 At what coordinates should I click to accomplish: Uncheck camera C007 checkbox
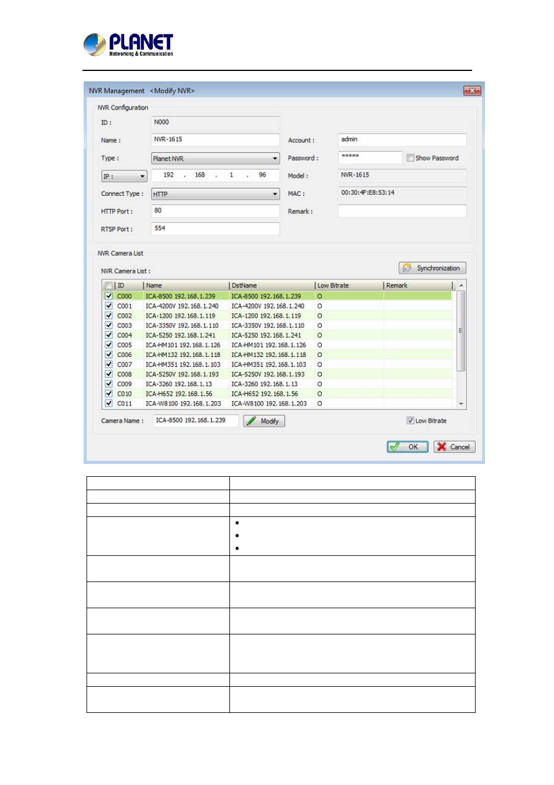point(109,365)
